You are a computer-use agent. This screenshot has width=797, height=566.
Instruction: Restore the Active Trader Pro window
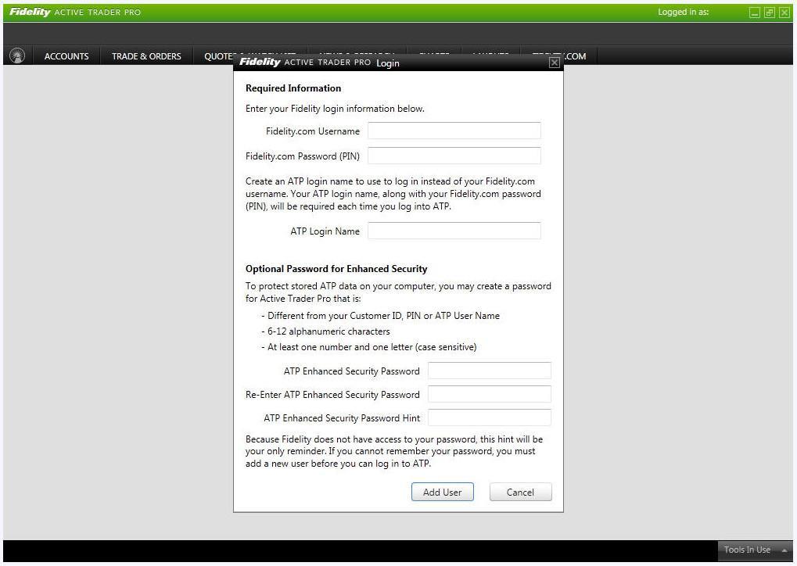770,13
